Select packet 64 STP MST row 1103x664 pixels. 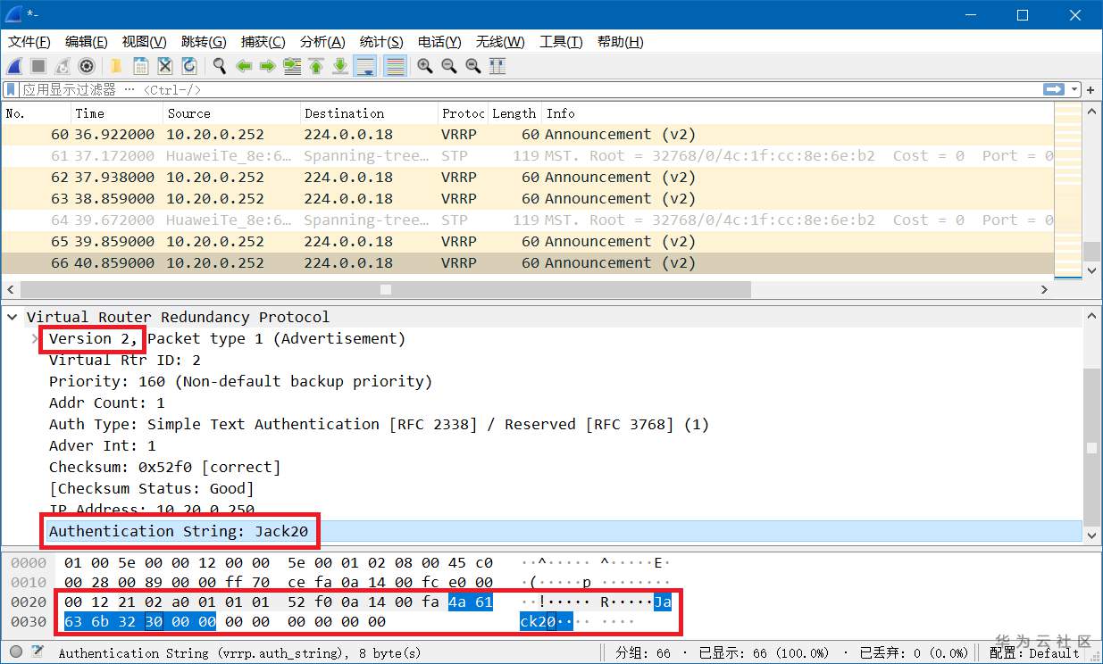click(527, 220)
